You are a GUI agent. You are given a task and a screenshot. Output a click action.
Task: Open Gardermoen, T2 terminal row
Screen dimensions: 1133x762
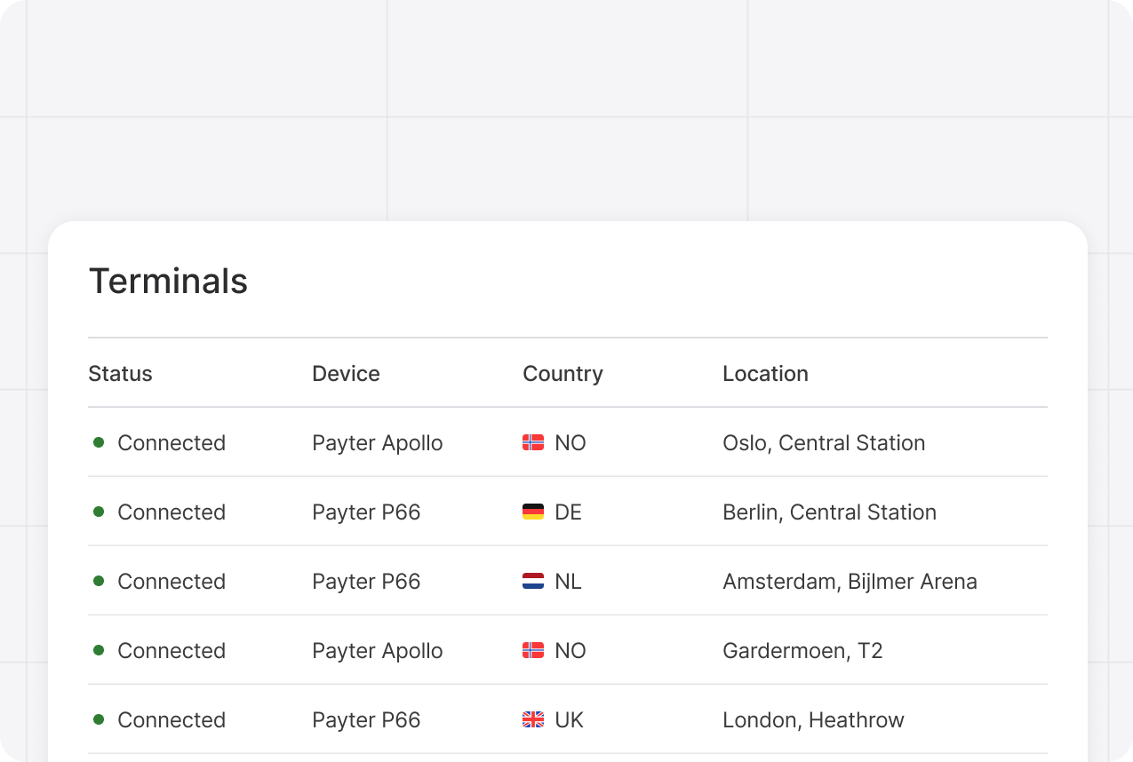pyautogui.click(x=568, y=650)
